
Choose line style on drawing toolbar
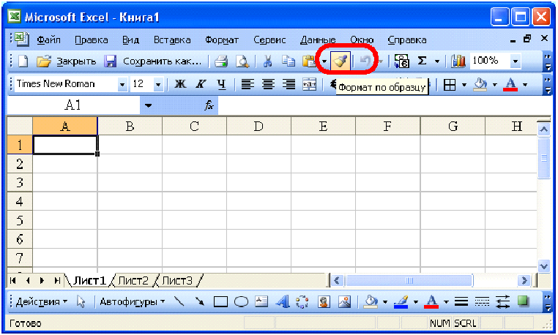click(461, 302)
